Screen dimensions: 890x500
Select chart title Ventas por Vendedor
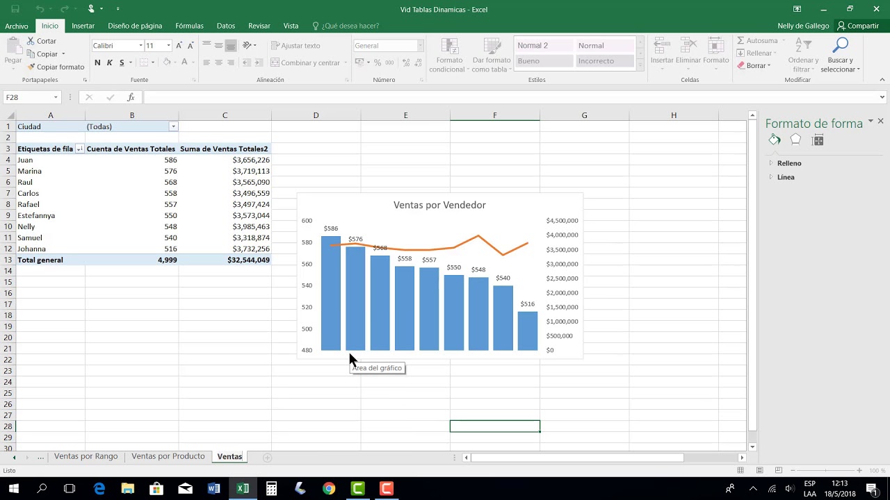439,205
